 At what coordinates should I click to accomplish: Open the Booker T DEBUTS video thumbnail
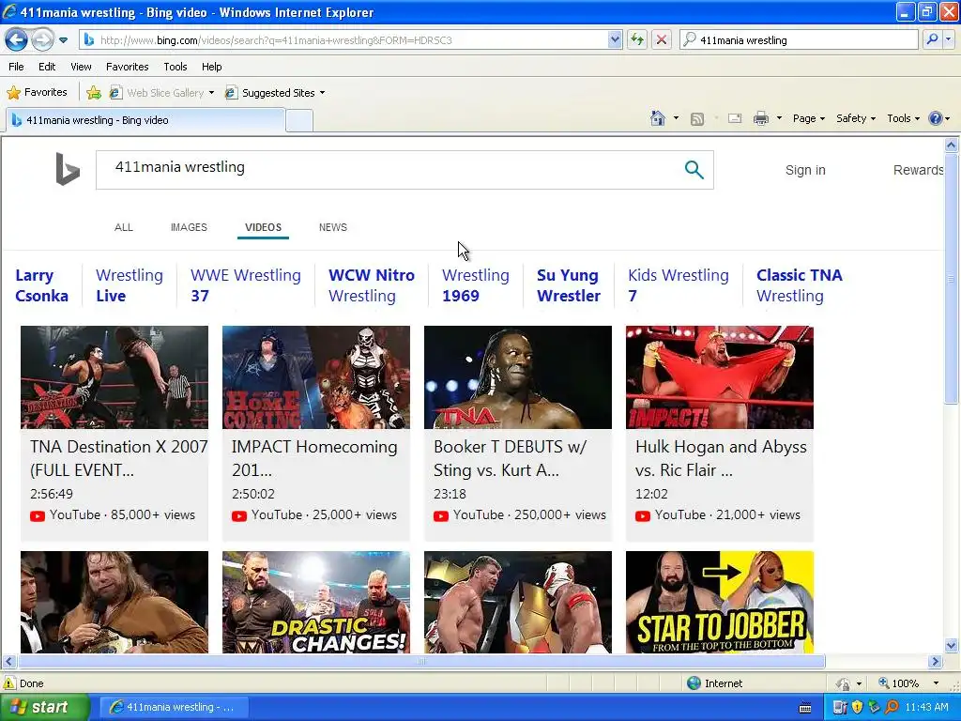click(x=518, y=377)
